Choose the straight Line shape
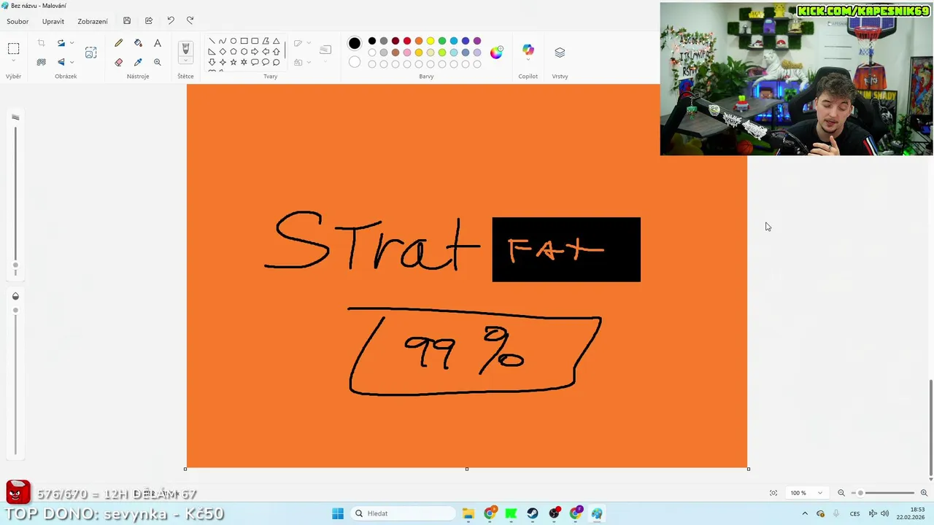 click(212, 41)
